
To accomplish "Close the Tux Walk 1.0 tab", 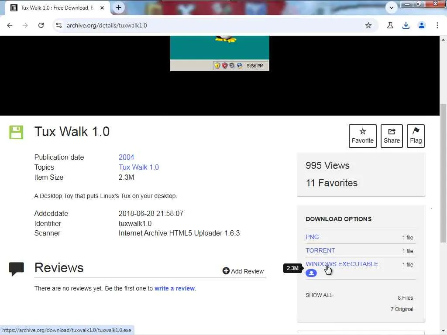I will 102,8.
